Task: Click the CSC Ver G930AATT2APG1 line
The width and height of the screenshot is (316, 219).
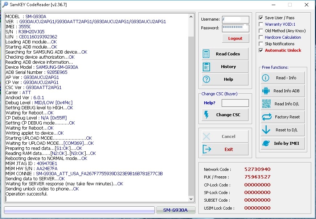Action: coord(33,88)
